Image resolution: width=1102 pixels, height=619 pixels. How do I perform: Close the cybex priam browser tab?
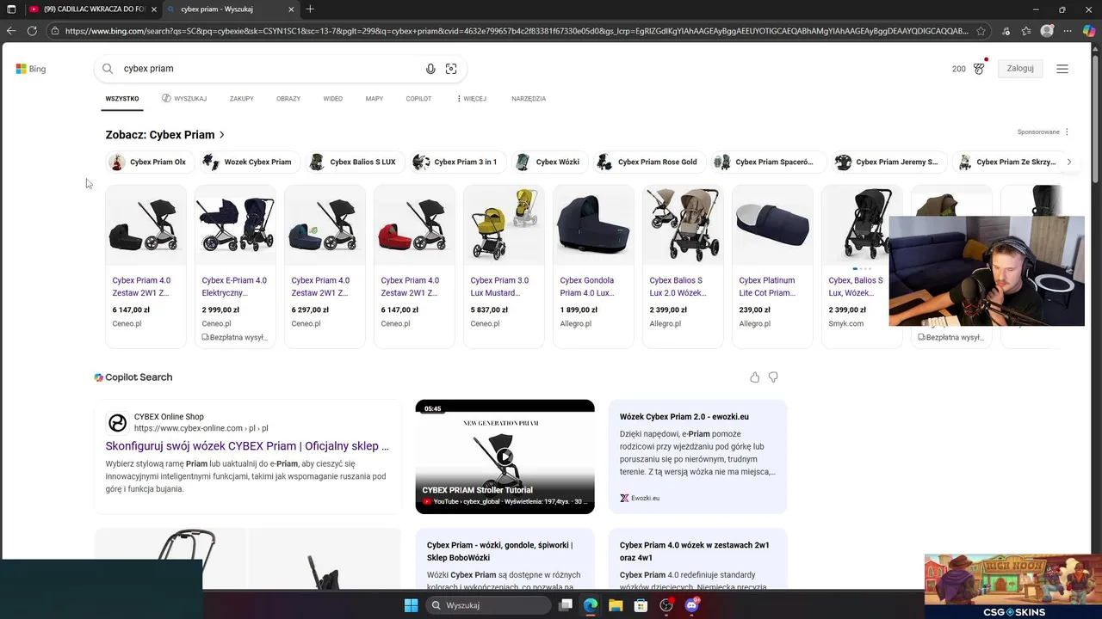[x=291, y=9]
